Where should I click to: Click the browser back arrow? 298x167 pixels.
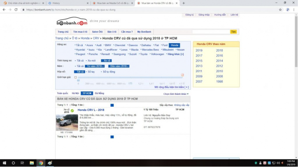click(4, 10)
